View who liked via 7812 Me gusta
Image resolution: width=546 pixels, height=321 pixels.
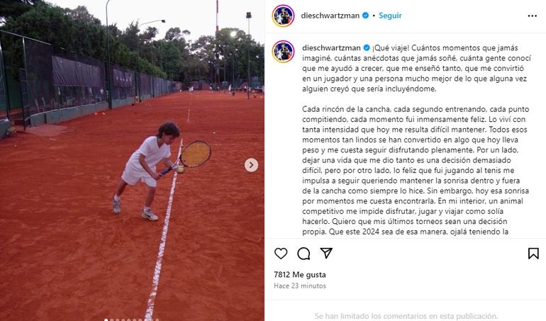click(x=300, y=275)
